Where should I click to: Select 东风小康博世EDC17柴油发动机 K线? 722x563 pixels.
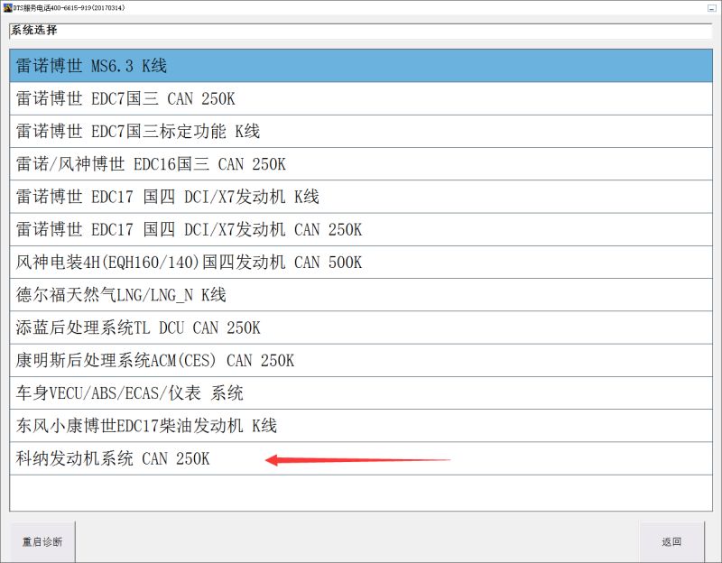(x=361, y=426)
